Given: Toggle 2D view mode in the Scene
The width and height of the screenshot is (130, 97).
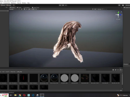Looking at the screenshot, I should click(22, 9).
